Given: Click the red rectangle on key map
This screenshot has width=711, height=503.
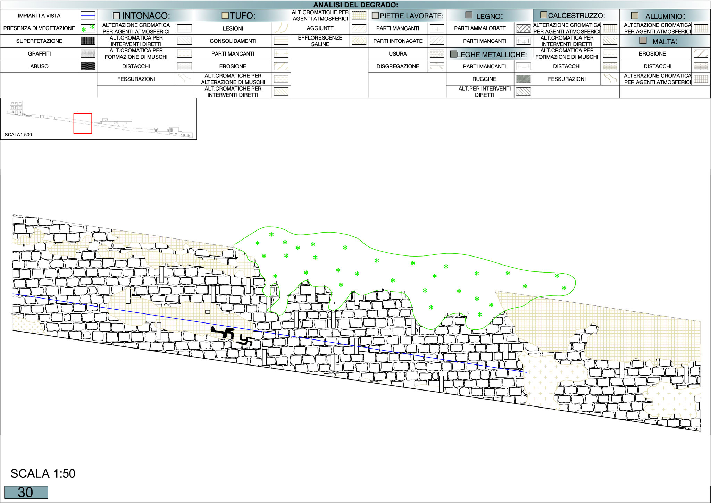Looking at the screenshot, I should (x=83, y=123).
